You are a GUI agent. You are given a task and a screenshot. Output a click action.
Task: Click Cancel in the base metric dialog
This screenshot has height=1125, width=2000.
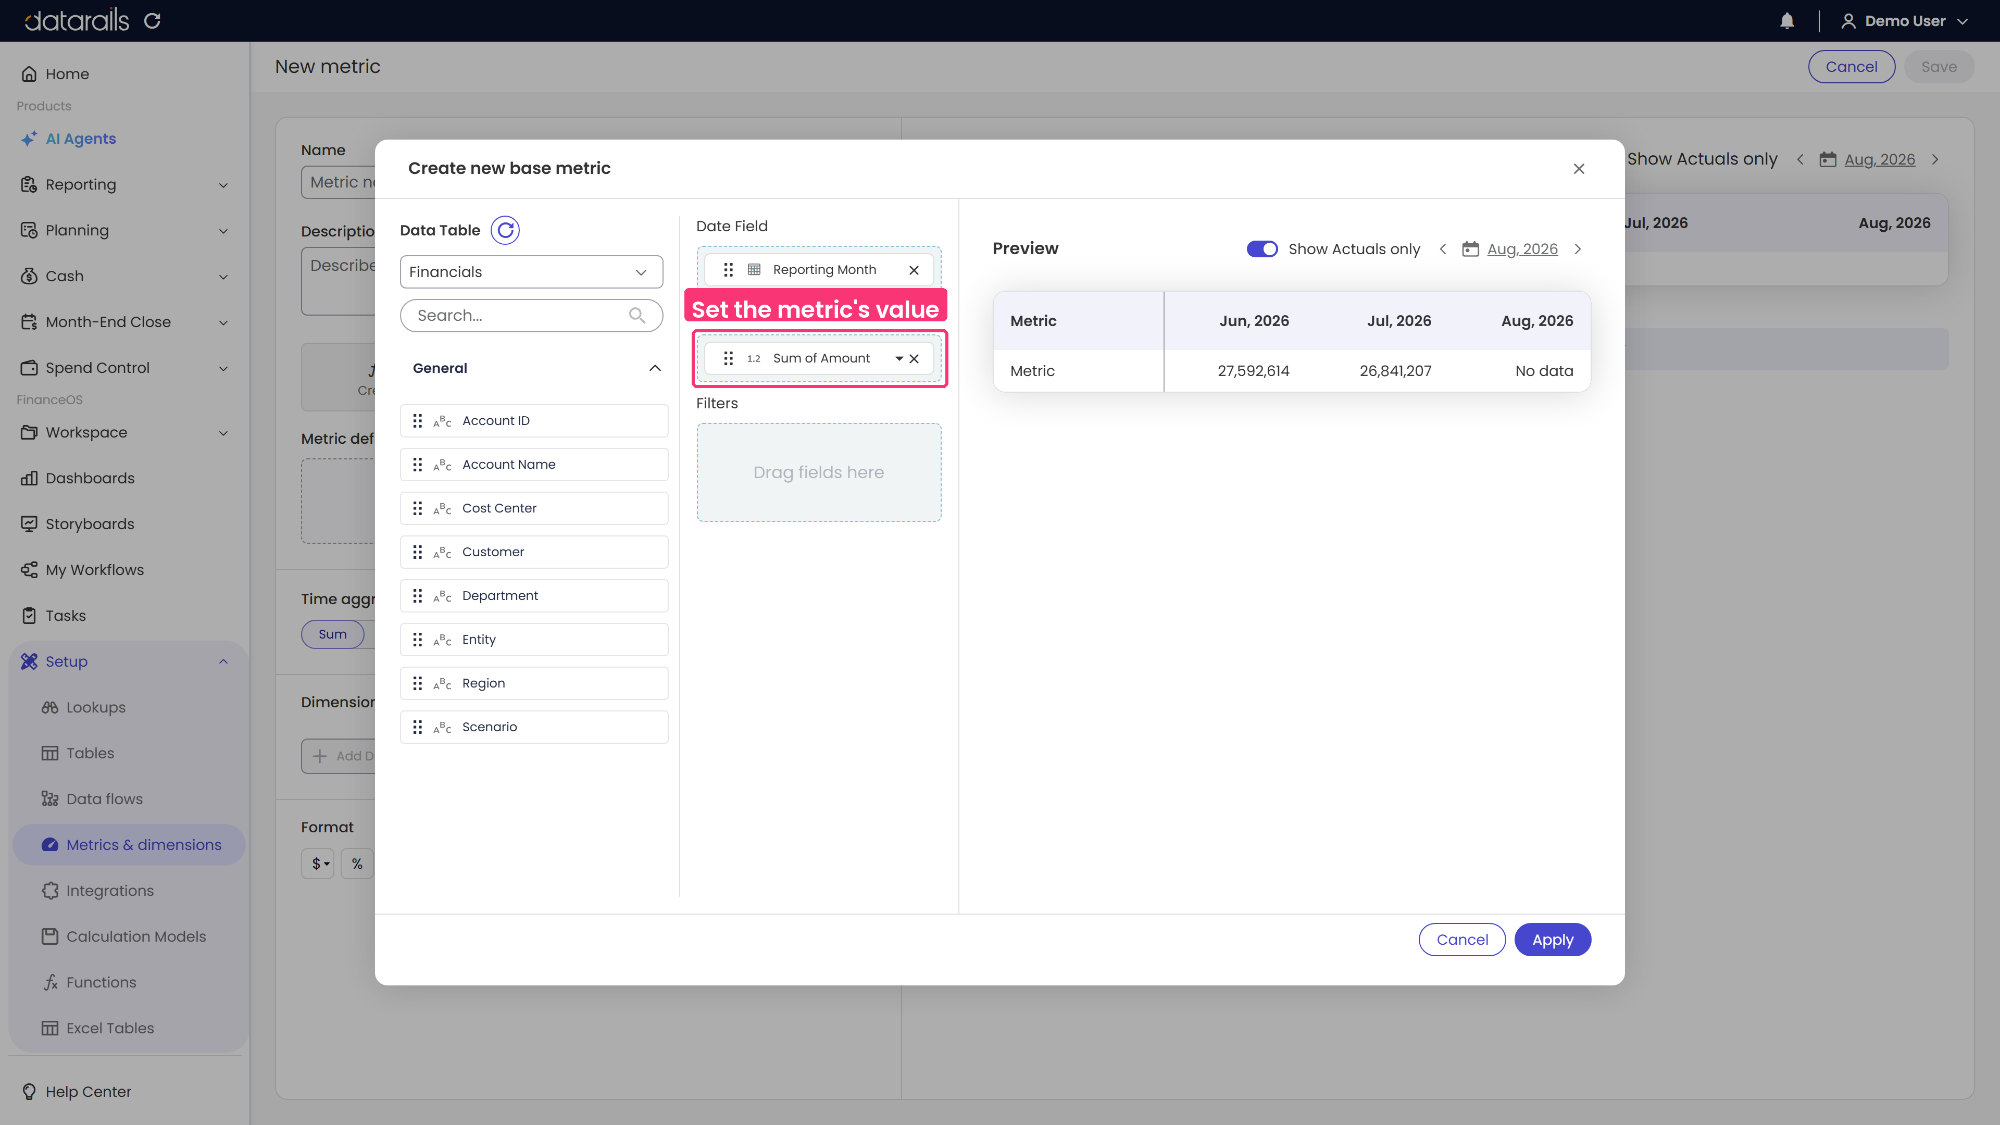(x=1462, y=940)
